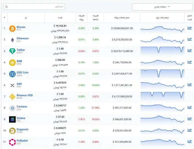Sort by weekly change column header
The width and height of the screenshot is (194, 149).
(95, 18)
